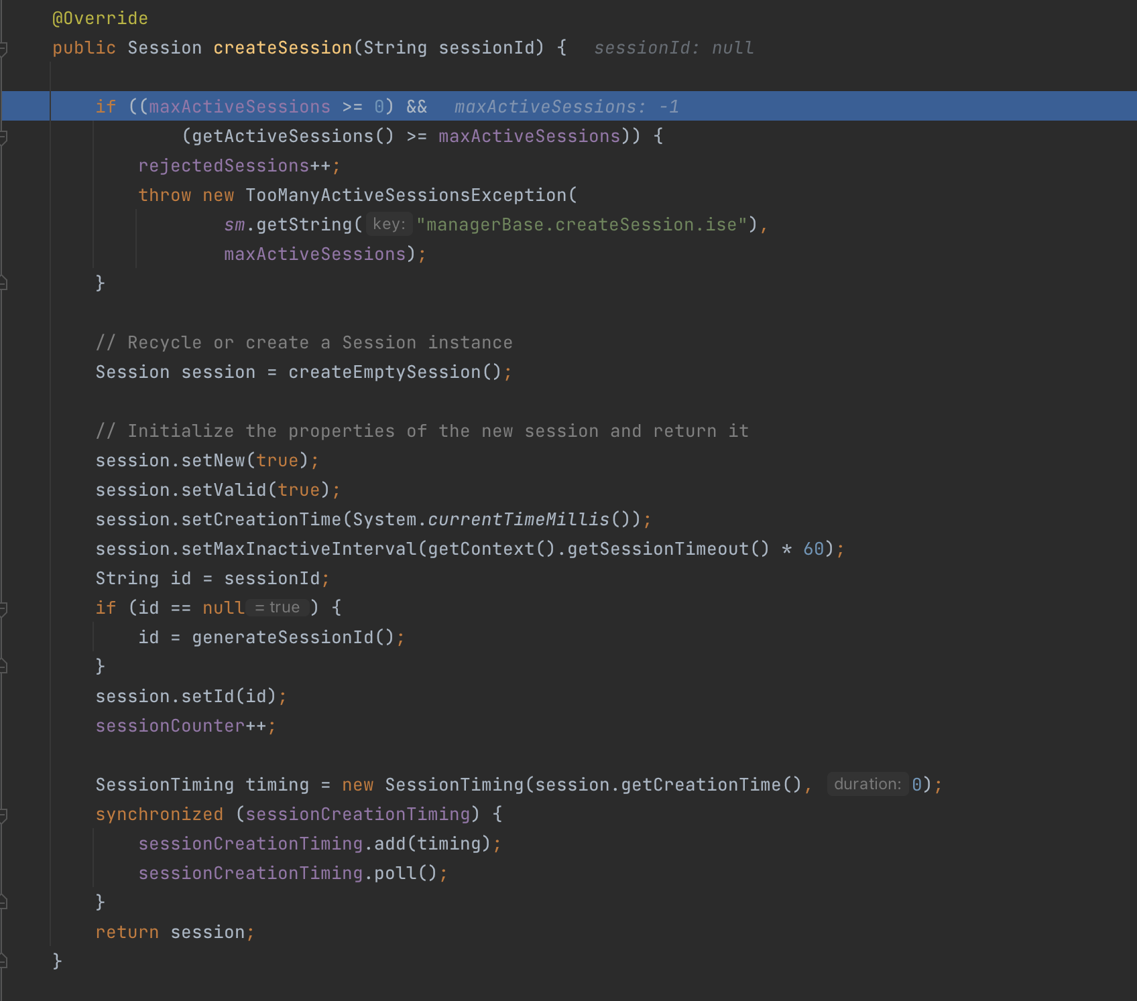Click session.setId(id) statement

(191, 697)
